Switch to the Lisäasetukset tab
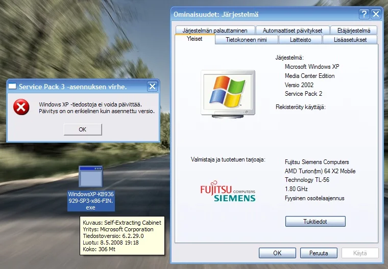 350,40
